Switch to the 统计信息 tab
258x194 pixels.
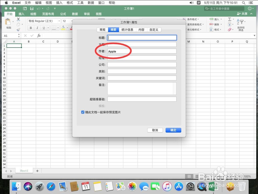(x=127, y=30)
